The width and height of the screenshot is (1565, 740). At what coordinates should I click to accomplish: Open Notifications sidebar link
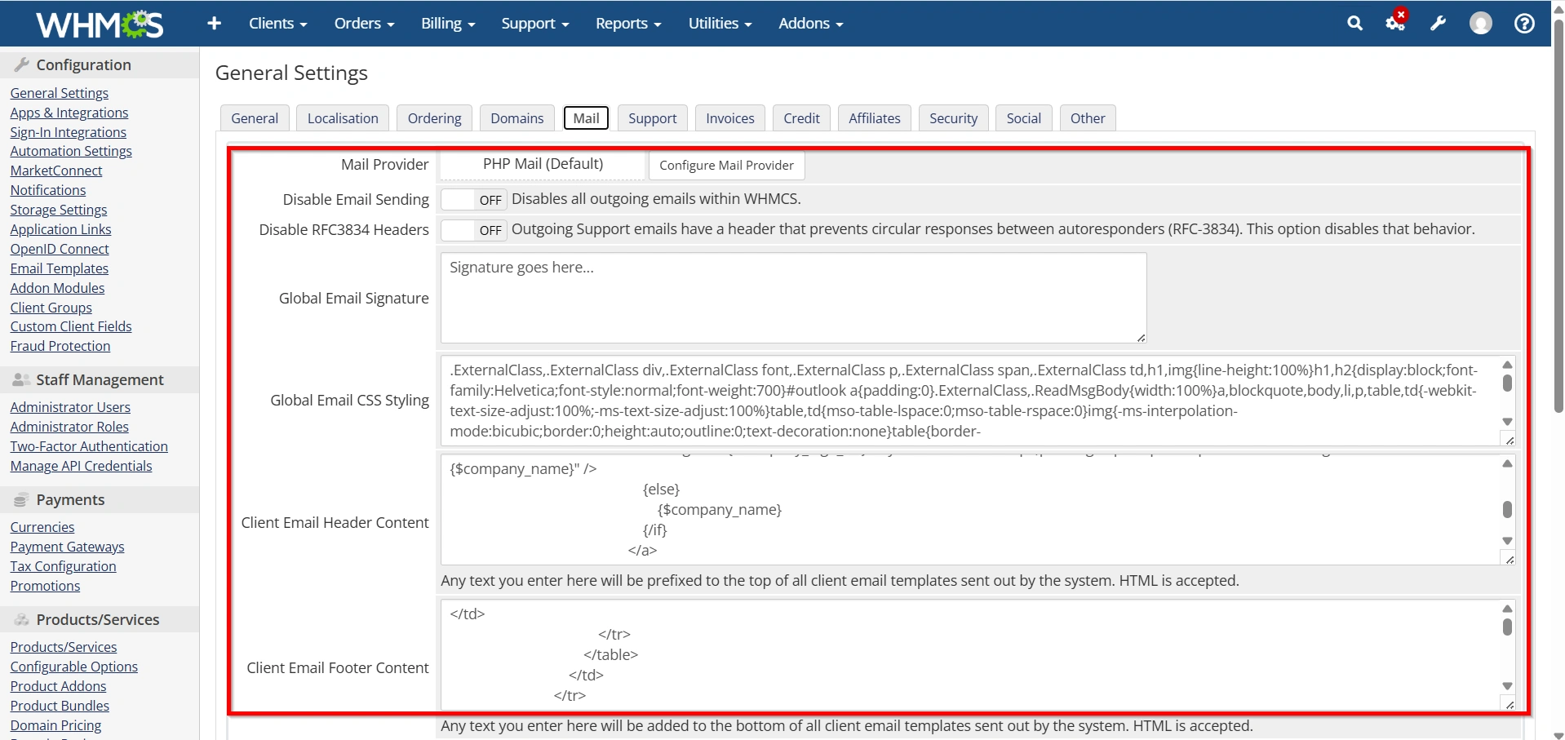(x=48, y=190)
